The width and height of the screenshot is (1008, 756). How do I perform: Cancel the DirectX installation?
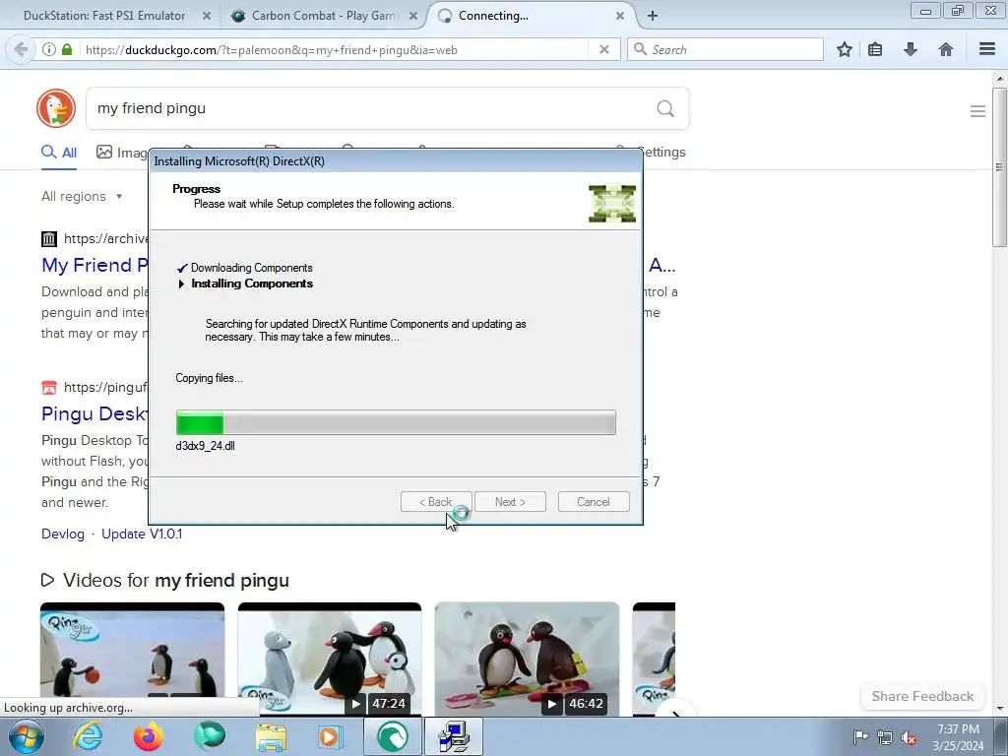pos(594,502)
